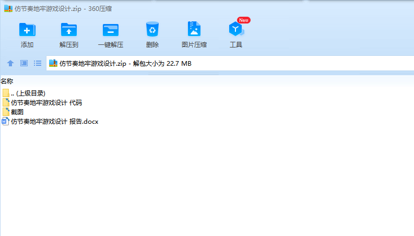Sort by the 名称 column header
The image size is (414, 236).
click(x=7, y=81)
